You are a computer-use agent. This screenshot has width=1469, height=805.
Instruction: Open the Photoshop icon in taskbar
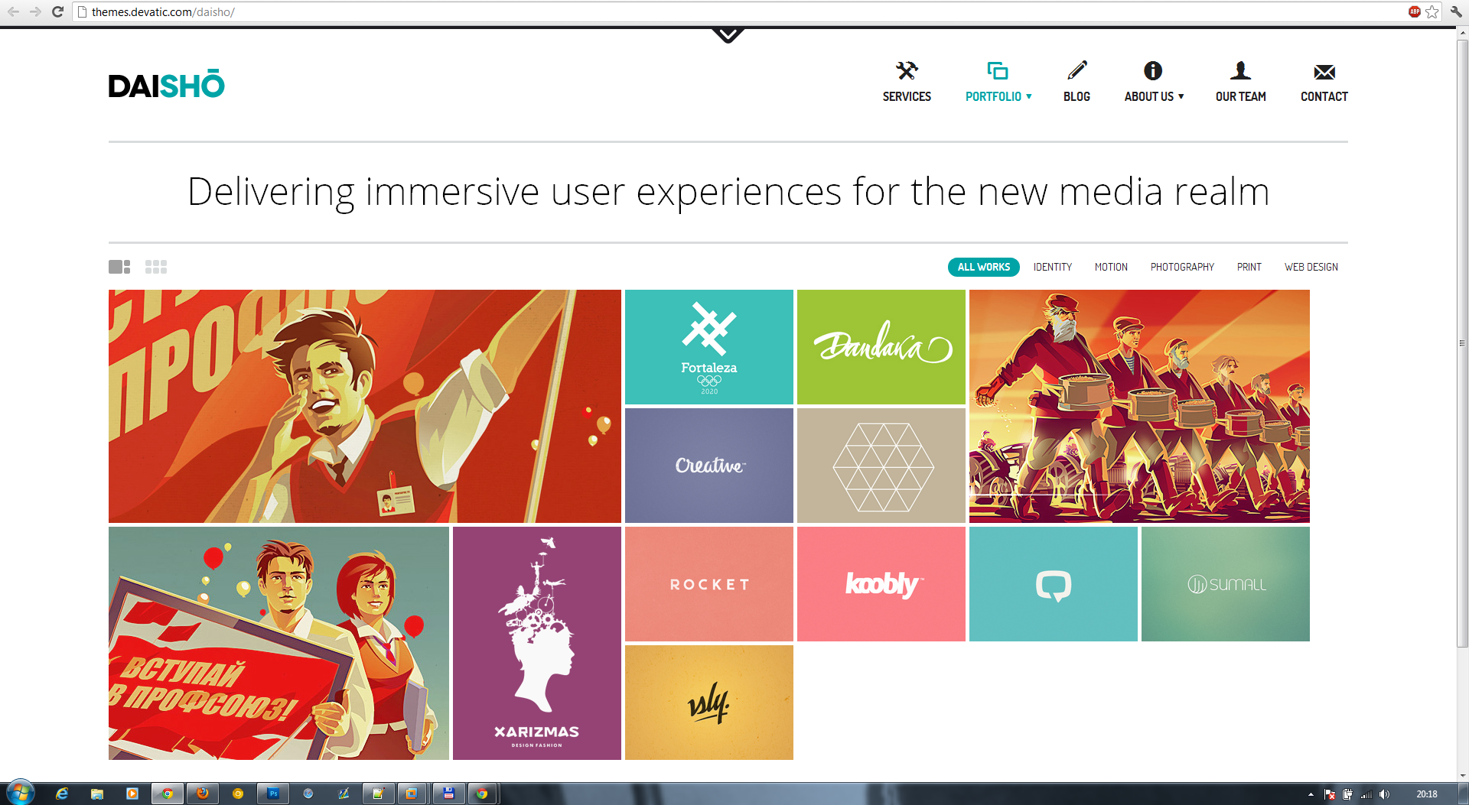273,794
